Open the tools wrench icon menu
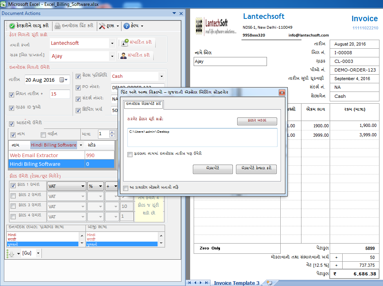Viewport: 383px width, 286px height. (x=102, y=26)
